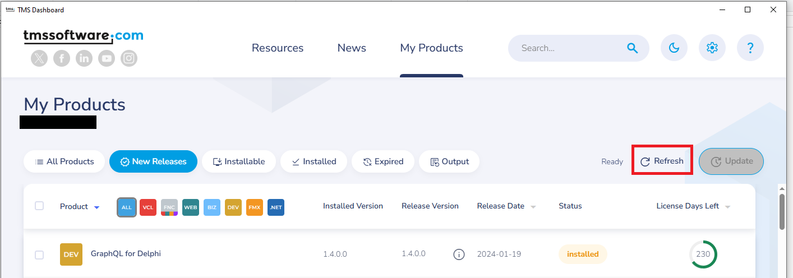Screen dimensions: 793x278
Task: Filter products by the FNC tag
Action: [169, 207]
